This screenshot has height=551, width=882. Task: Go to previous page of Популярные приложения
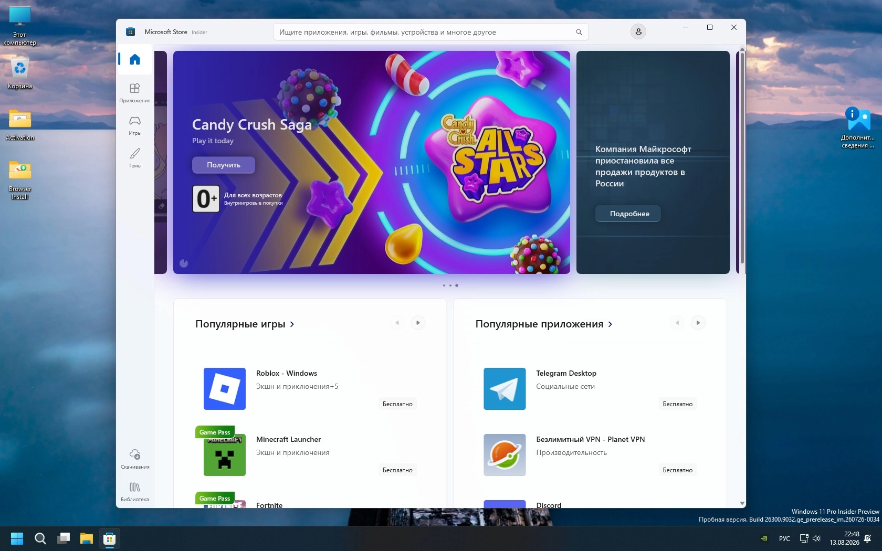point(677,323)
